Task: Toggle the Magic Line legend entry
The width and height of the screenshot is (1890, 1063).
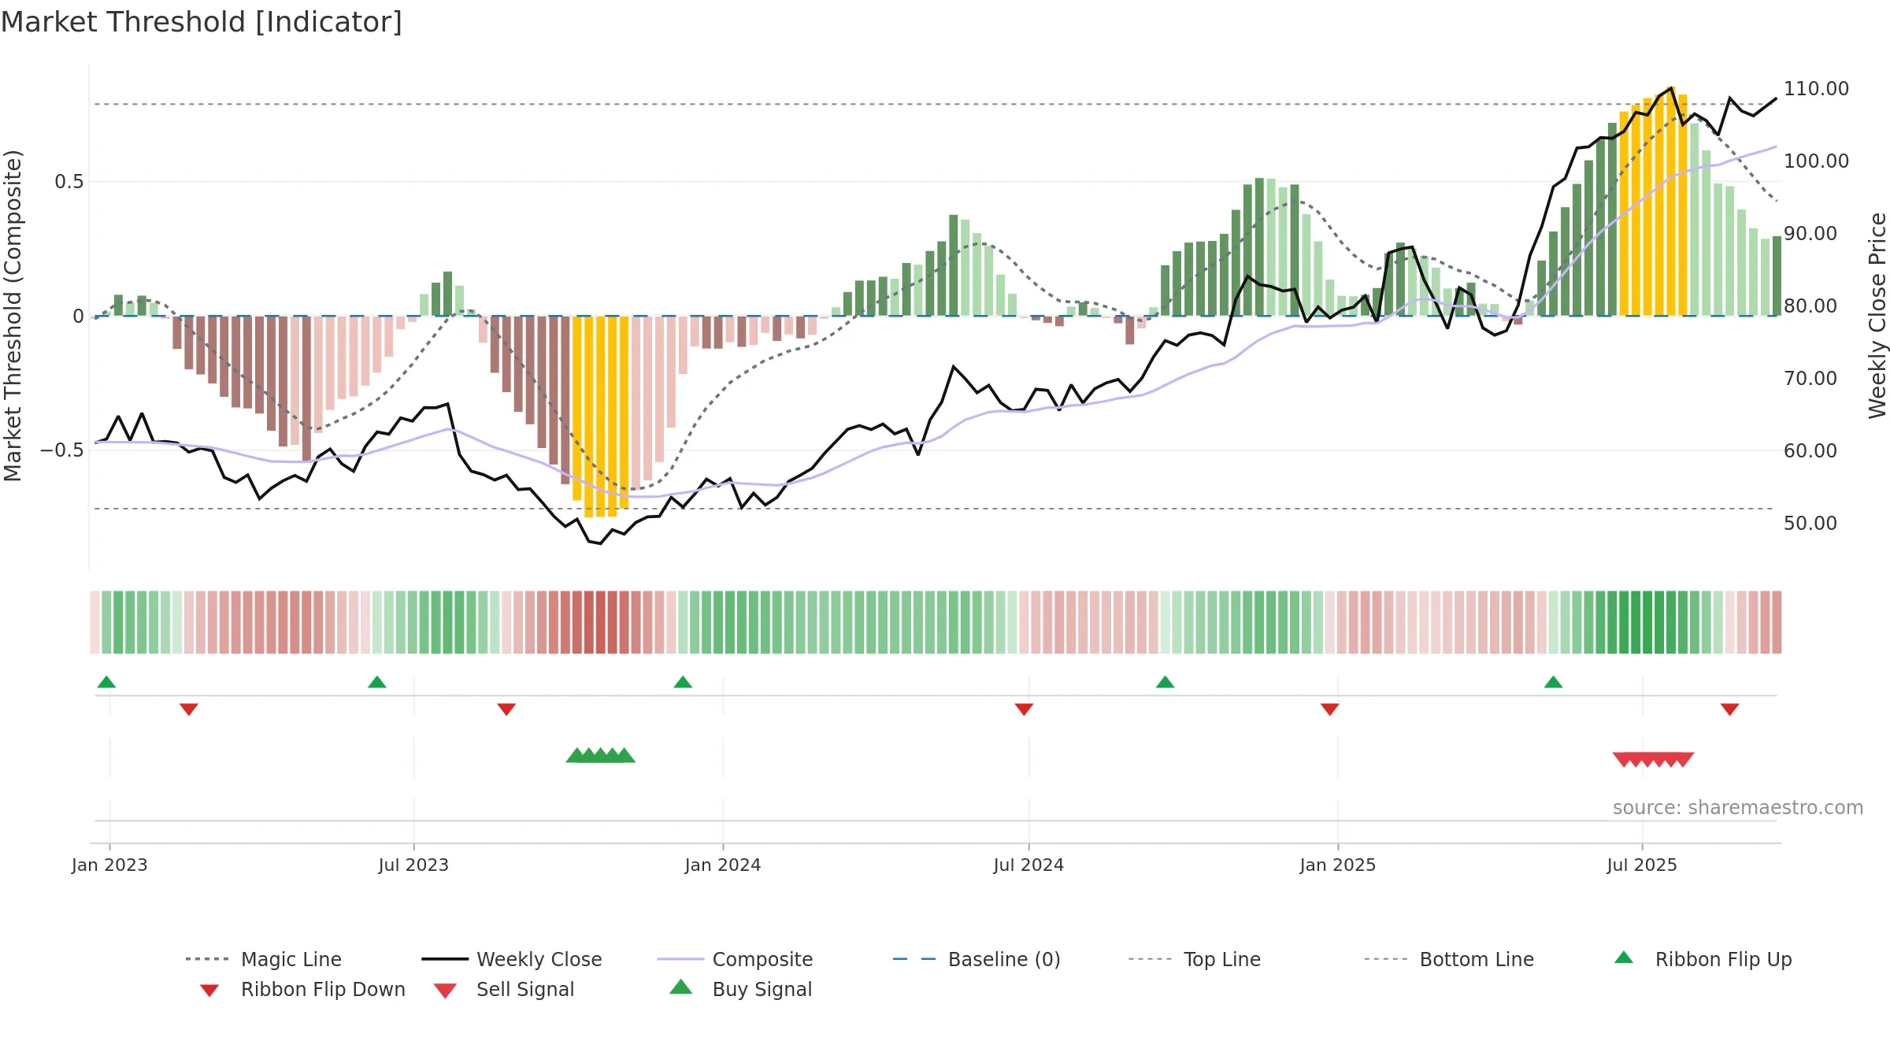Action: tap(263, 959)
